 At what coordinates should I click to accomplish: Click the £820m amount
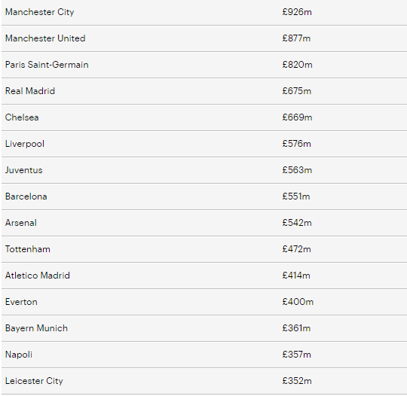[297, 65]
